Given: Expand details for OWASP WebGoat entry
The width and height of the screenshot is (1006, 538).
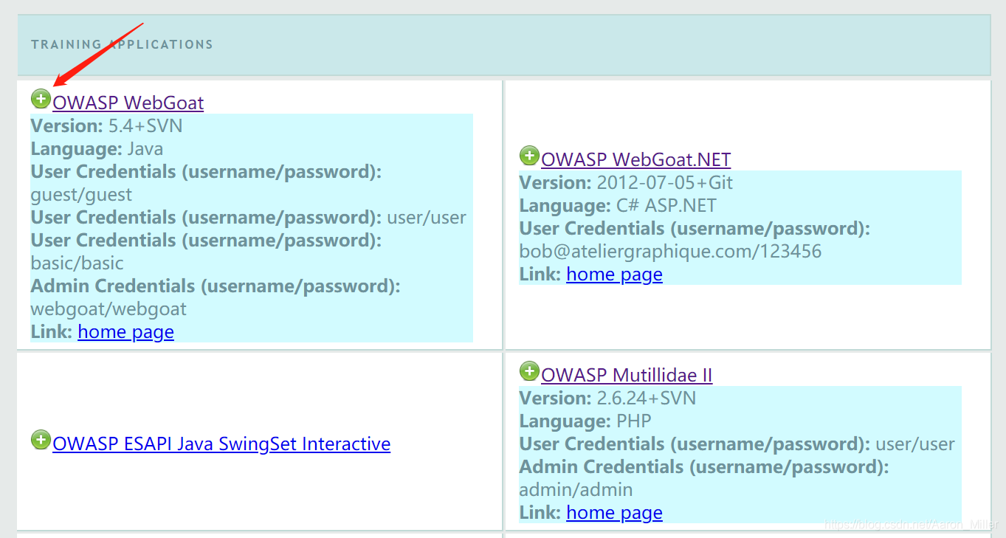Looking at the screenshot, I should (x=41, y=98).
